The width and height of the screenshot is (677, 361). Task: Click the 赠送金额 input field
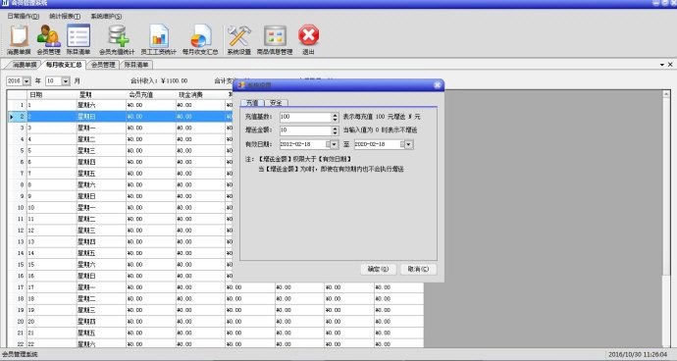pyautogui.click(x=306, y=130)
